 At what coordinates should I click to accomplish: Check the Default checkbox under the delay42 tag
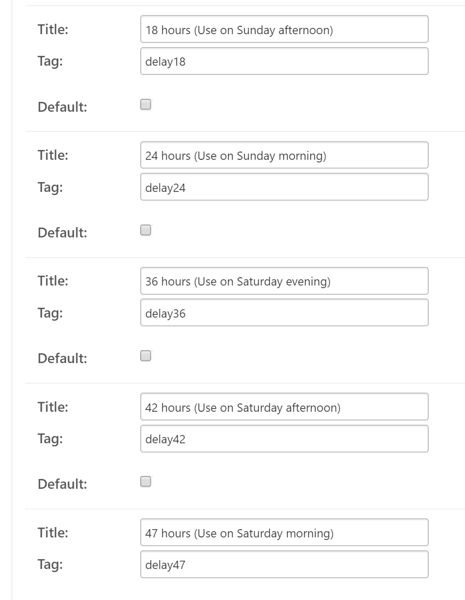click(146, 482)
